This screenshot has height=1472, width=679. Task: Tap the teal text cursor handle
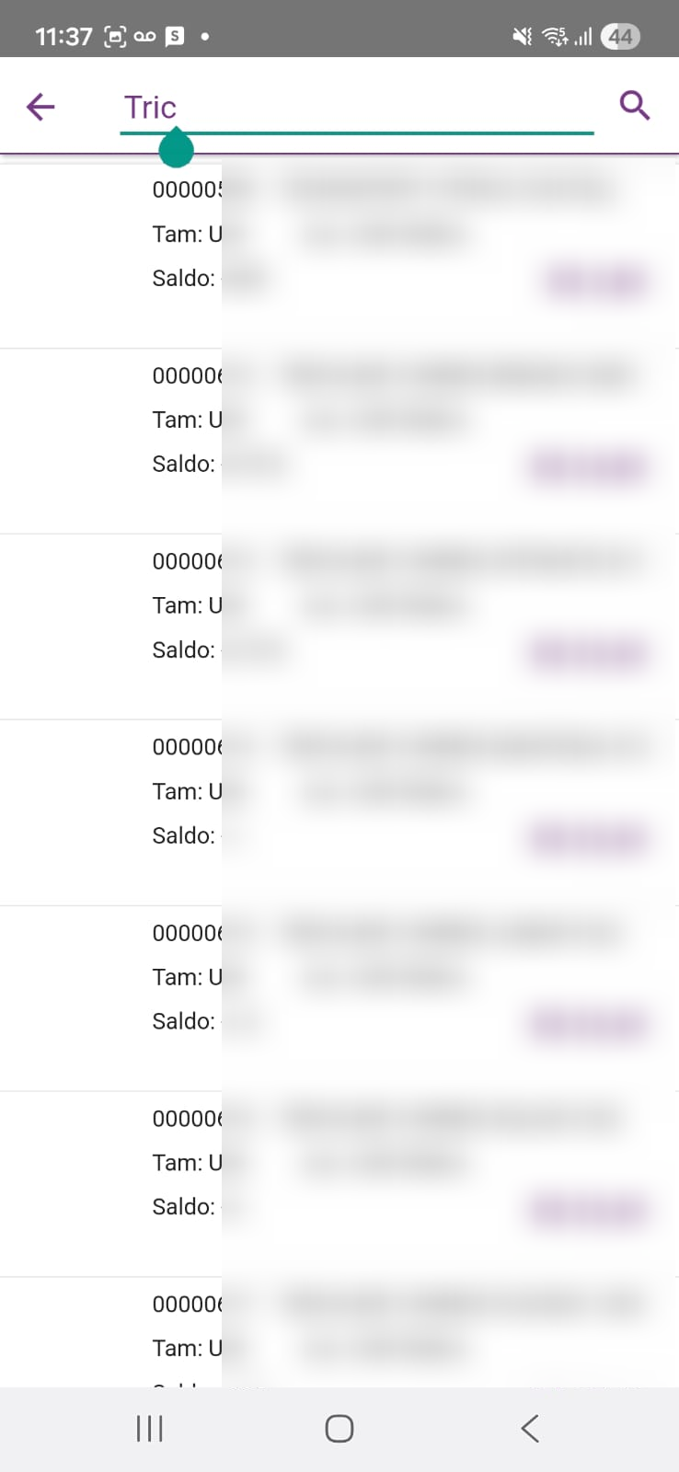(176, 149)
